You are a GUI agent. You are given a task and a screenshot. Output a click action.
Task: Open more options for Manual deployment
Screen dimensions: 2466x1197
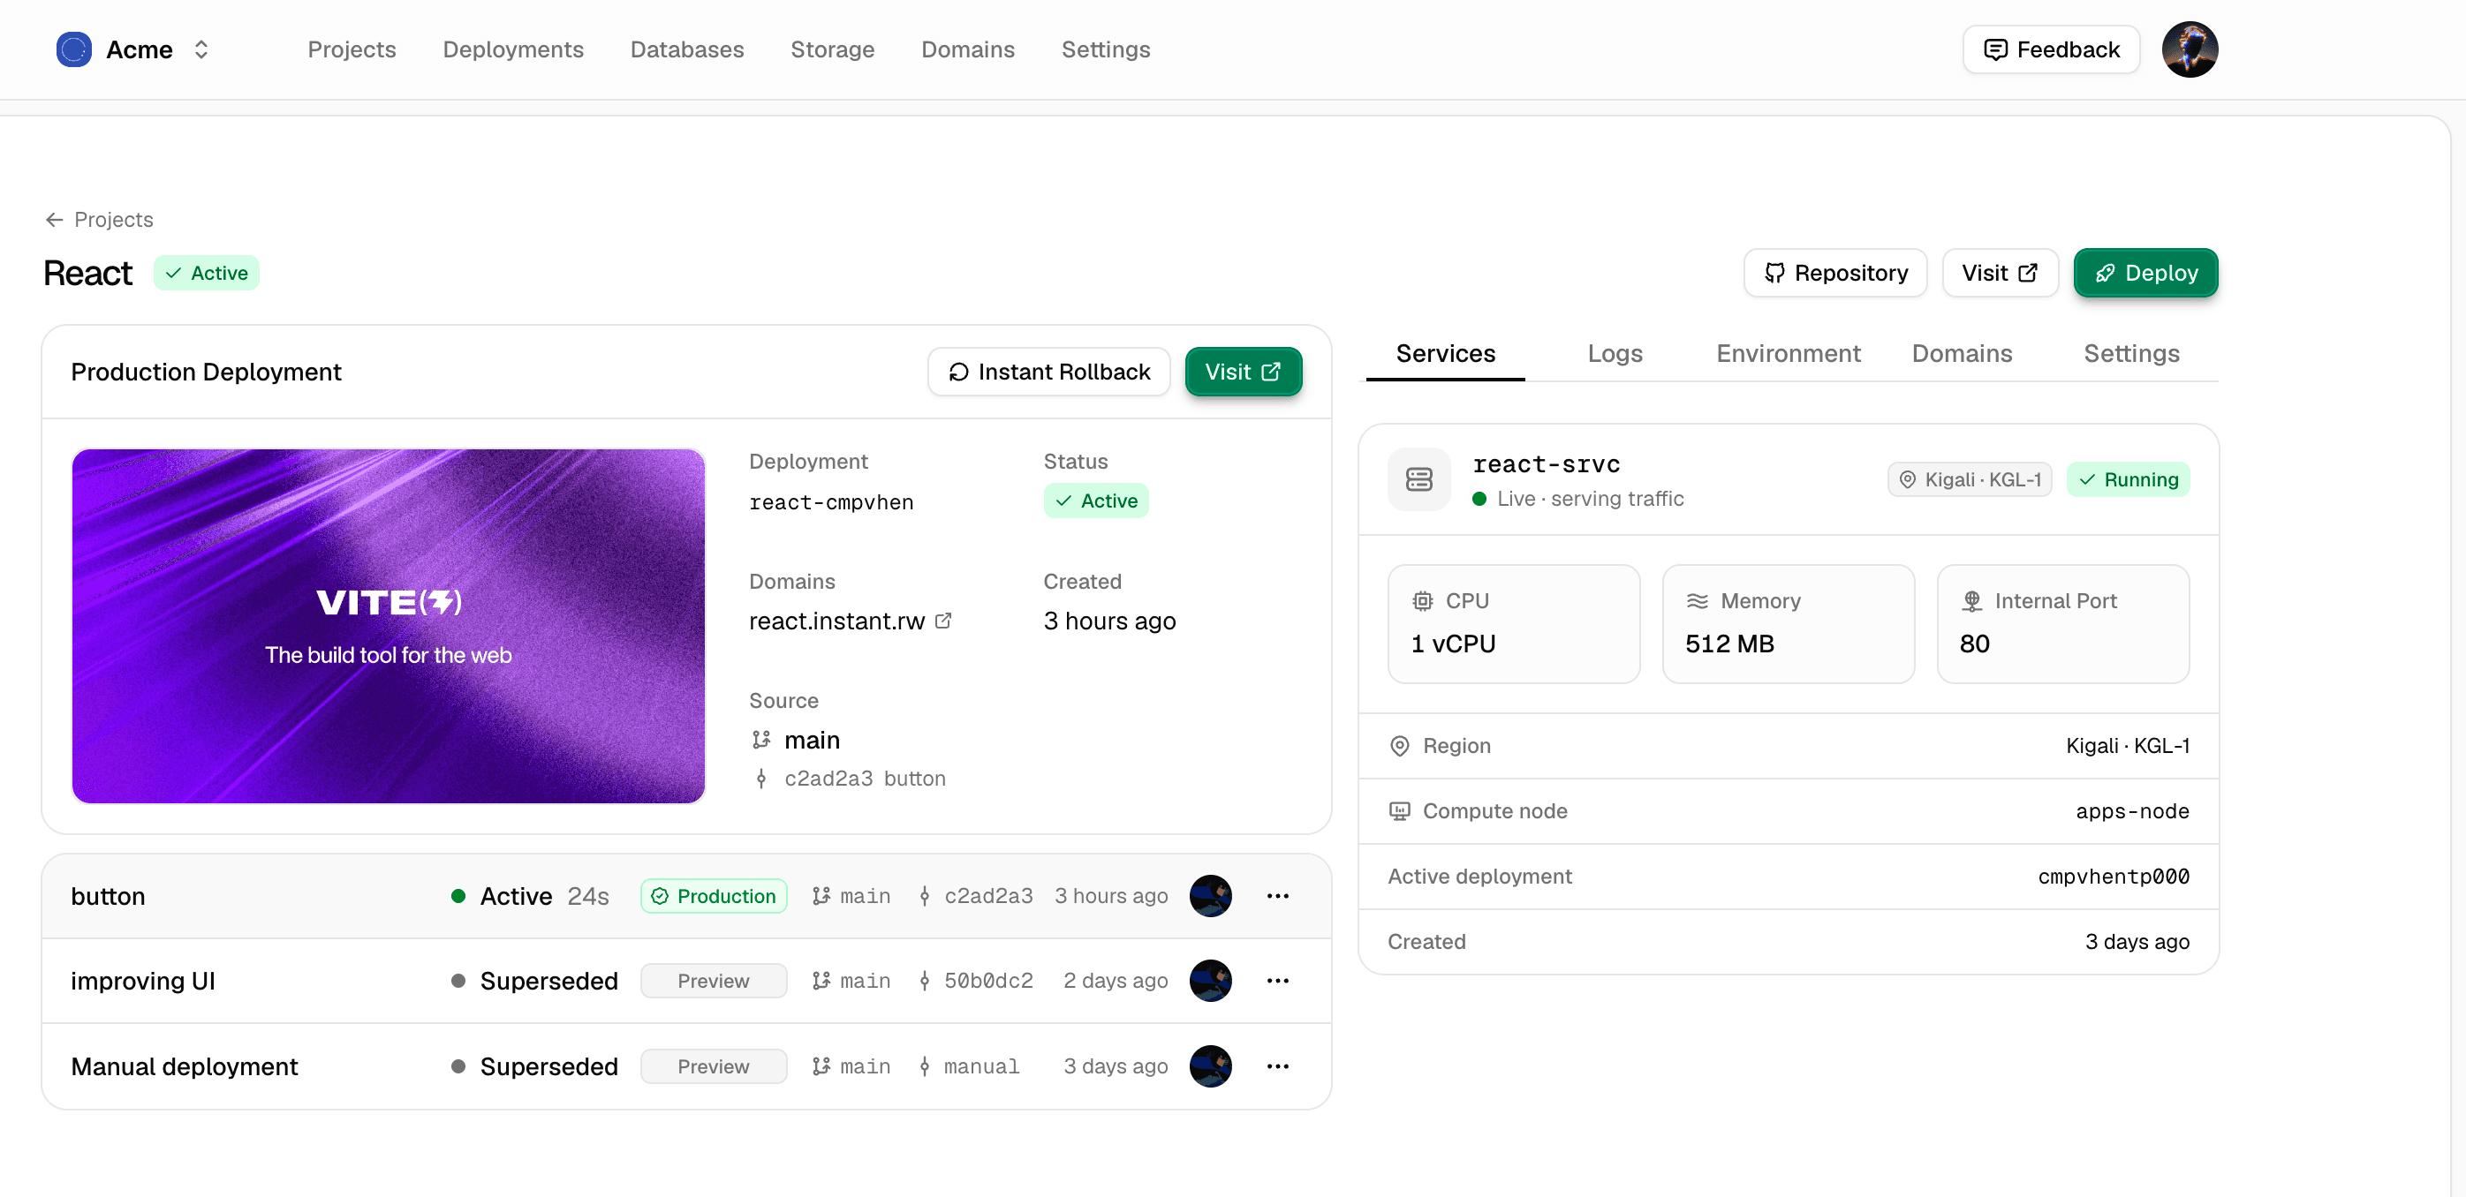pyautogui.click(x=1277, y=1067)
